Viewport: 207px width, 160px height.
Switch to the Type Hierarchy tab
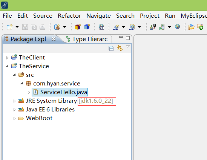click(90, 39)
